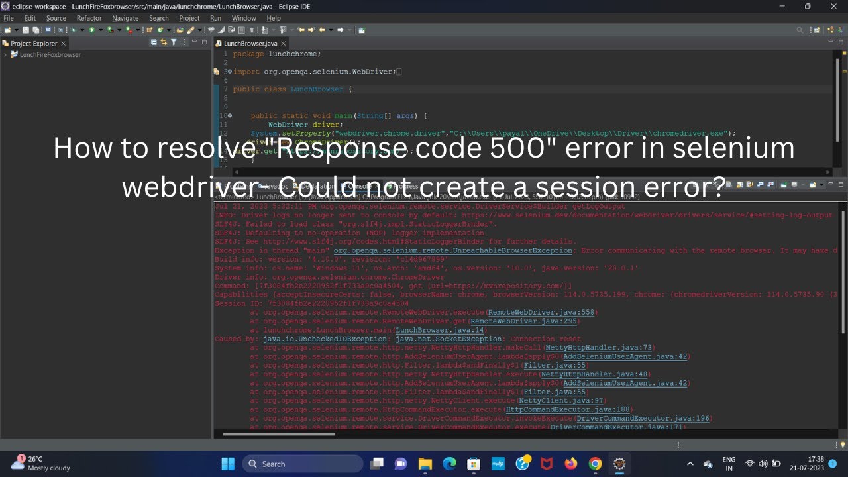Image resolution: width=848 pixels, height=477 pixels.
Task: Click the Previous Annotation icon
Action: click(x=283, y=30)
